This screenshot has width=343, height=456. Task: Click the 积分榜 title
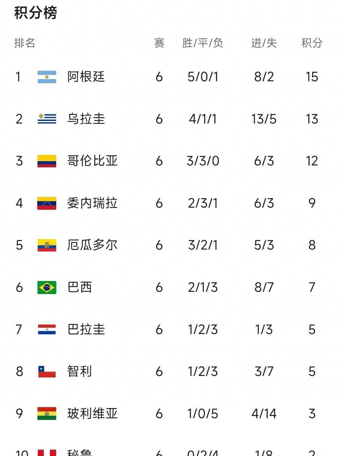[36, 13]
